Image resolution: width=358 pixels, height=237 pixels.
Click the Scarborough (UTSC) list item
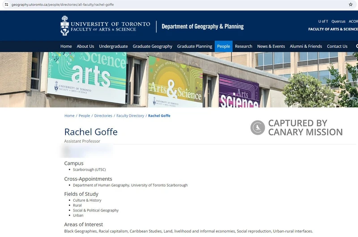click(x=89, y=170)
